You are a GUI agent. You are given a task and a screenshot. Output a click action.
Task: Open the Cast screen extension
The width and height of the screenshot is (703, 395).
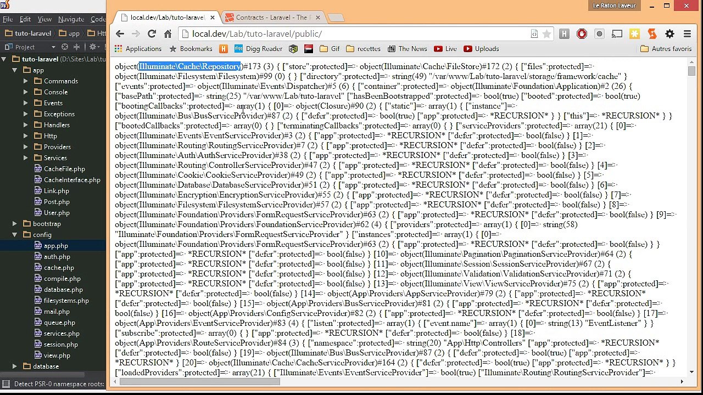tap(617, 34)
